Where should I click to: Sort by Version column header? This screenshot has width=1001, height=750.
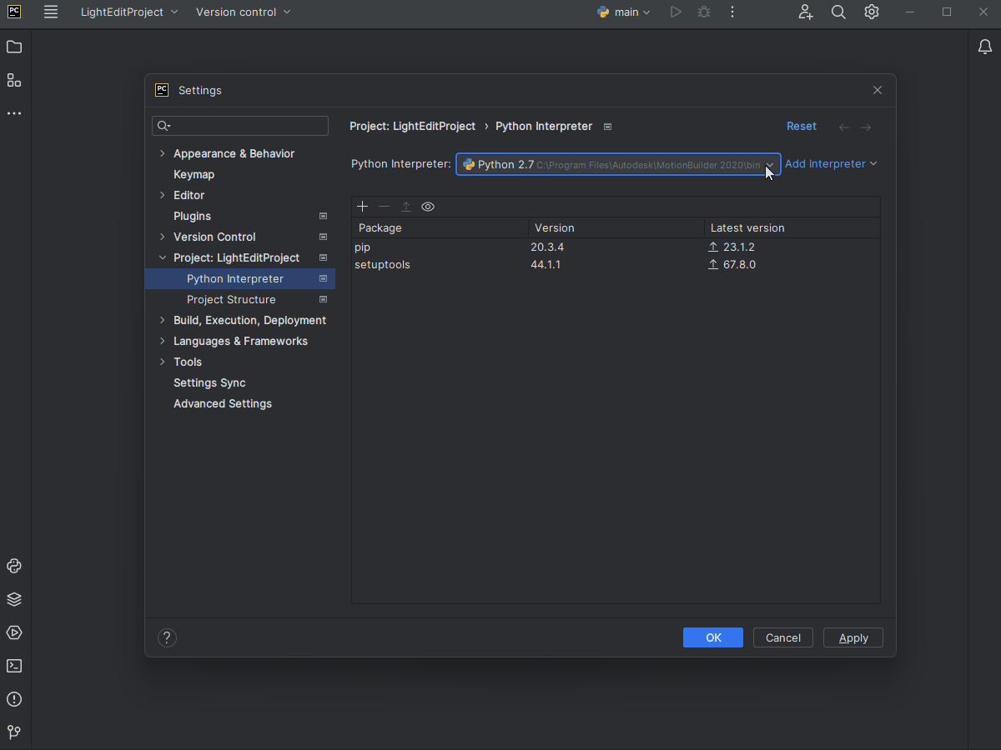616,227
